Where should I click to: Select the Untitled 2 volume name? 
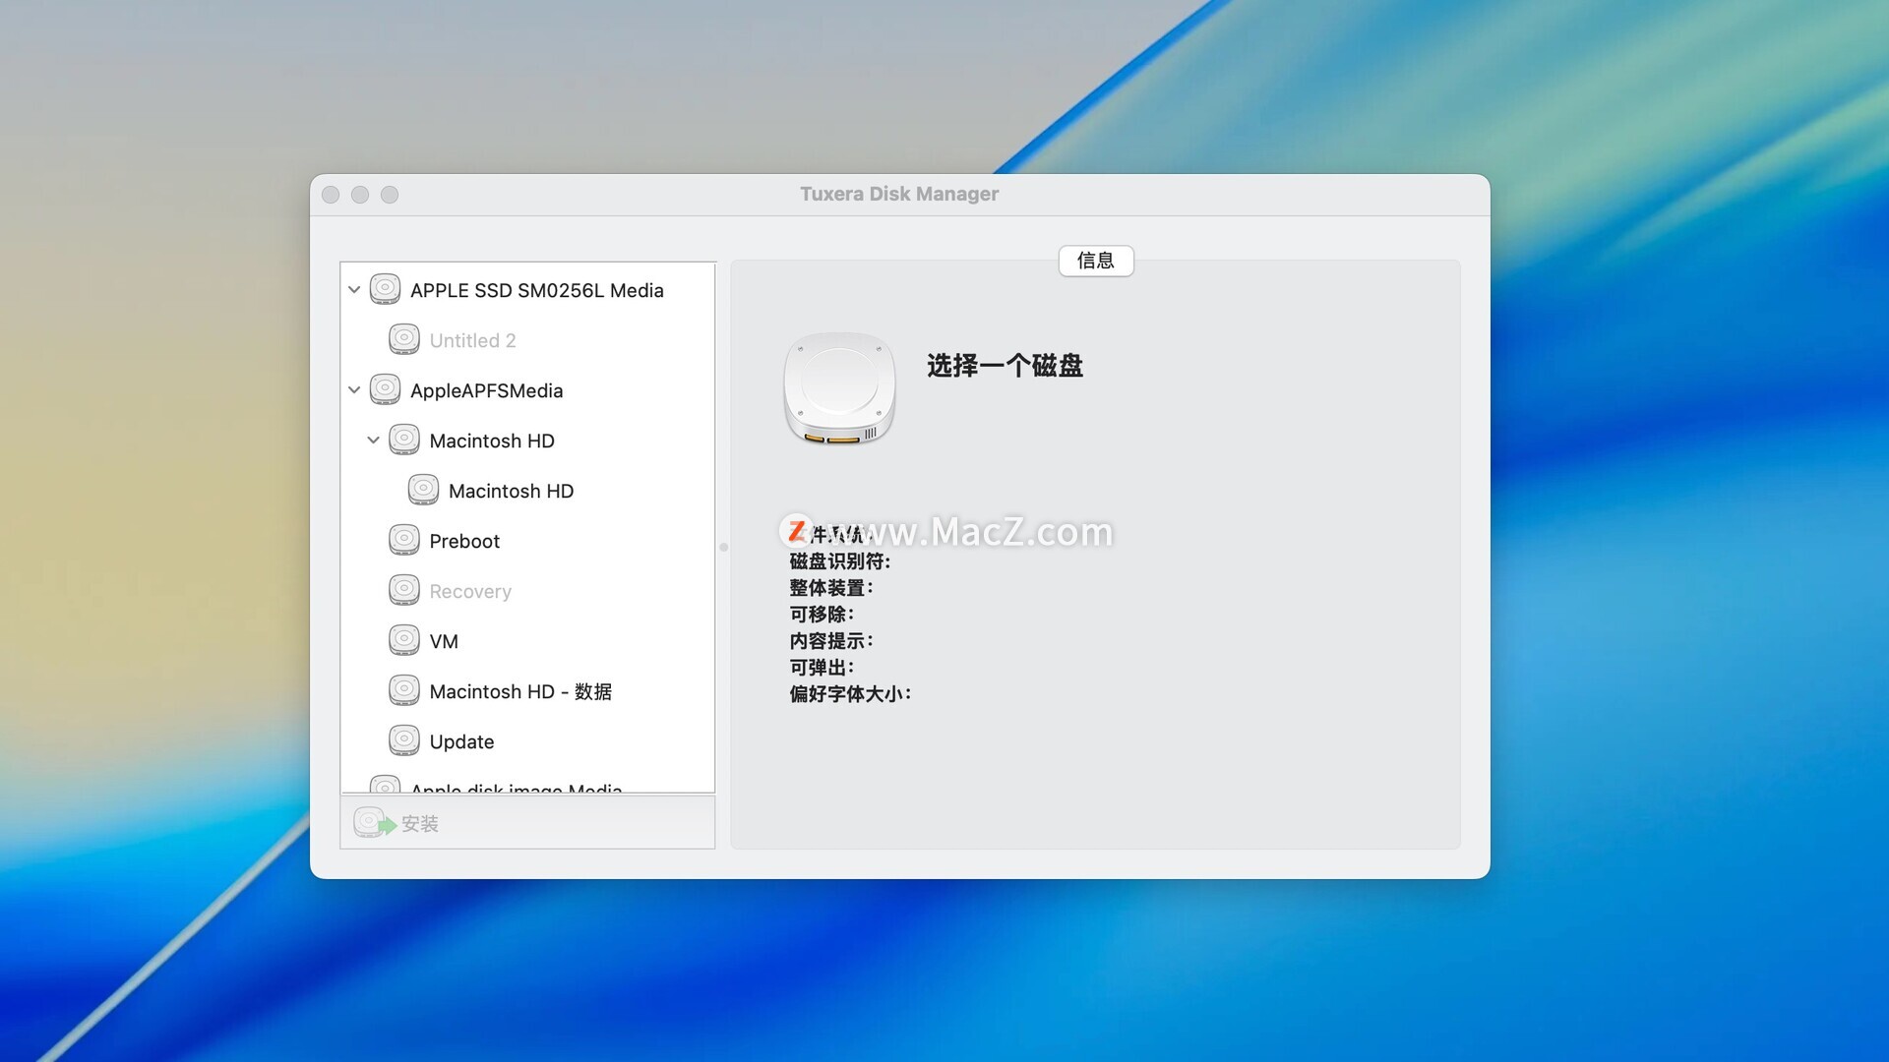point(472,340)
